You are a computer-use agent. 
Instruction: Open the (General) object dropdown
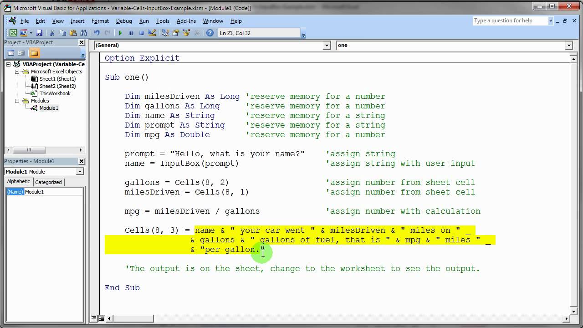[326, 46]
